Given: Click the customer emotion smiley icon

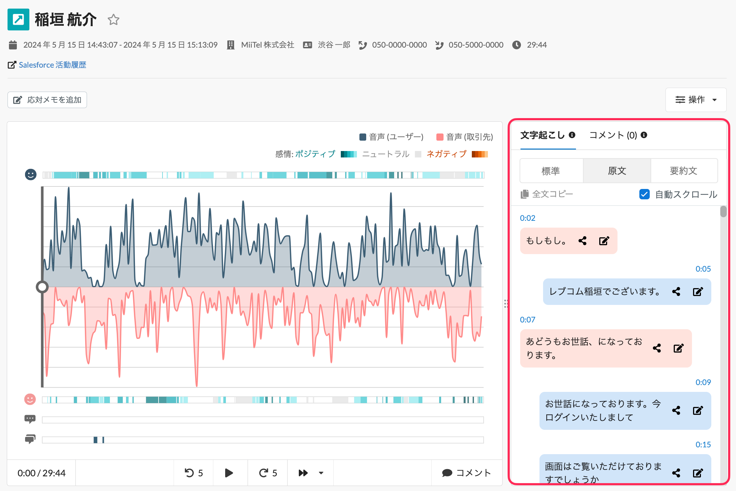Looking at the screenshot, I should coord(30,399).
